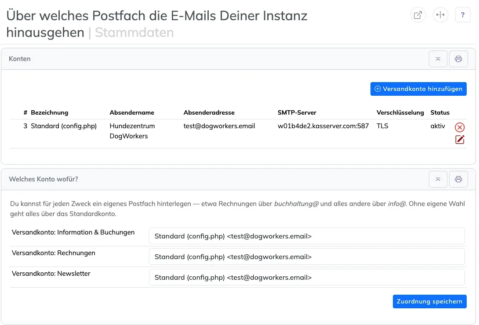Click the aktiv status value
The height and width of the screenshot is (325, 479).
point(438,126)
